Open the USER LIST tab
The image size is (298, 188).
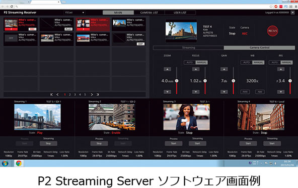pos(180,13)
